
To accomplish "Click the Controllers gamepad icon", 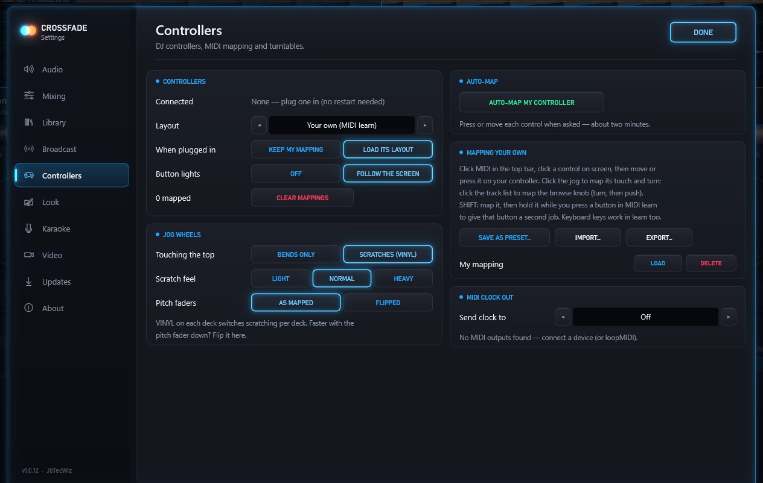I will [x=28, y=175].
